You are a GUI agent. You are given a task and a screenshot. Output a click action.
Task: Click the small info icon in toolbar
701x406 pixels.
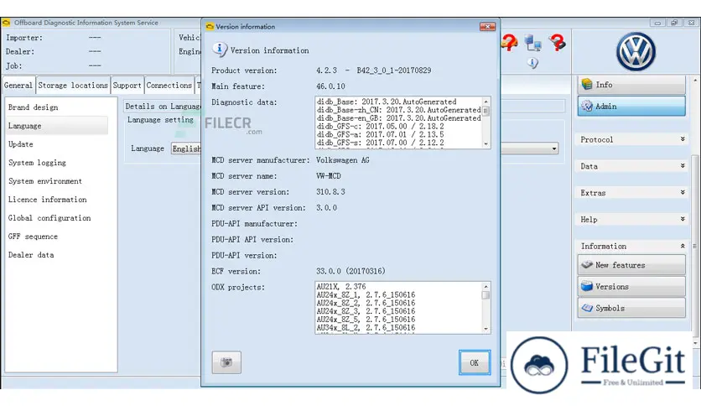[532, 63]
